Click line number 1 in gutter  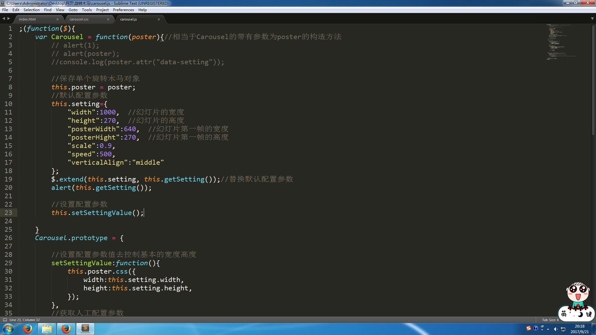point(10,29)
